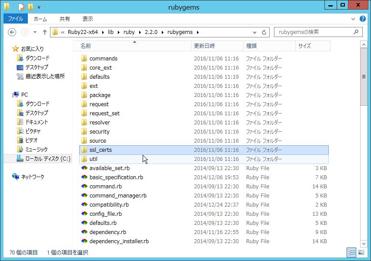
Task: Switch to the 表示 ribbon tab
Action: coord(87,19)
